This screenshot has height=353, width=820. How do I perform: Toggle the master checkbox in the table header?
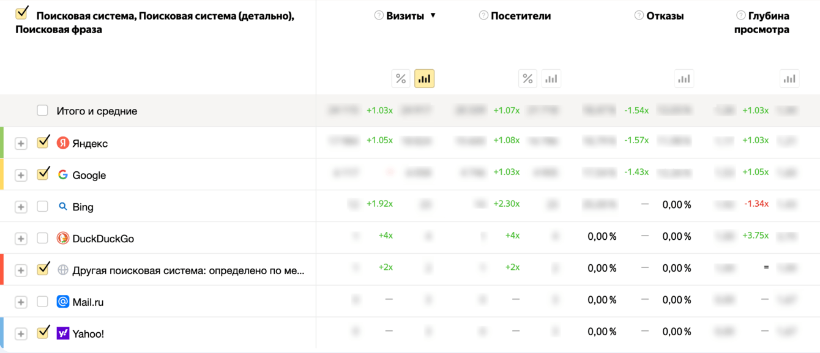coord(21,13)
